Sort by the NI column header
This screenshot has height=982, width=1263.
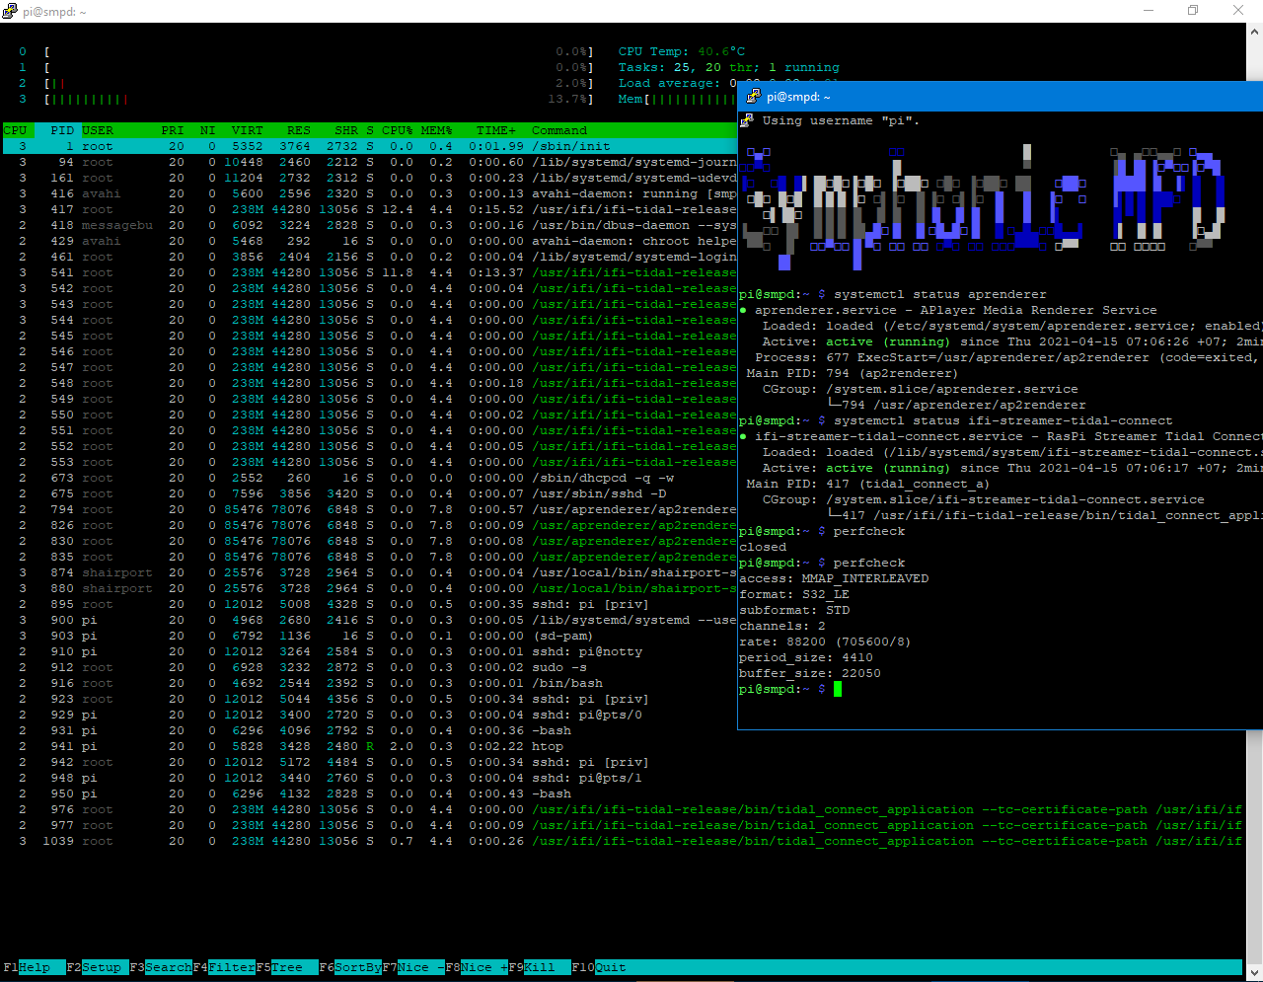[207, 130]
